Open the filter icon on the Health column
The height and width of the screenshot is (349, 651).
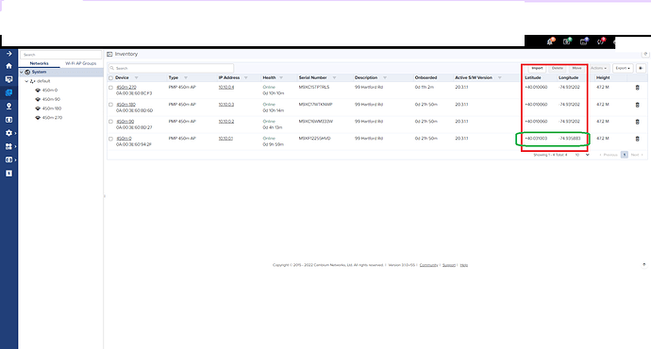(x=281, y=77)
